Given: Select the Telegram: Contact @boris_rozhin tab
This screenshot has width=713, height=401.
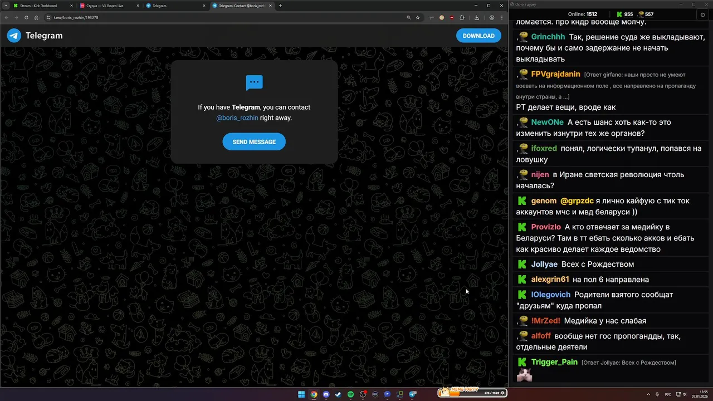Looking at the screenshot, I should [242, 6].
